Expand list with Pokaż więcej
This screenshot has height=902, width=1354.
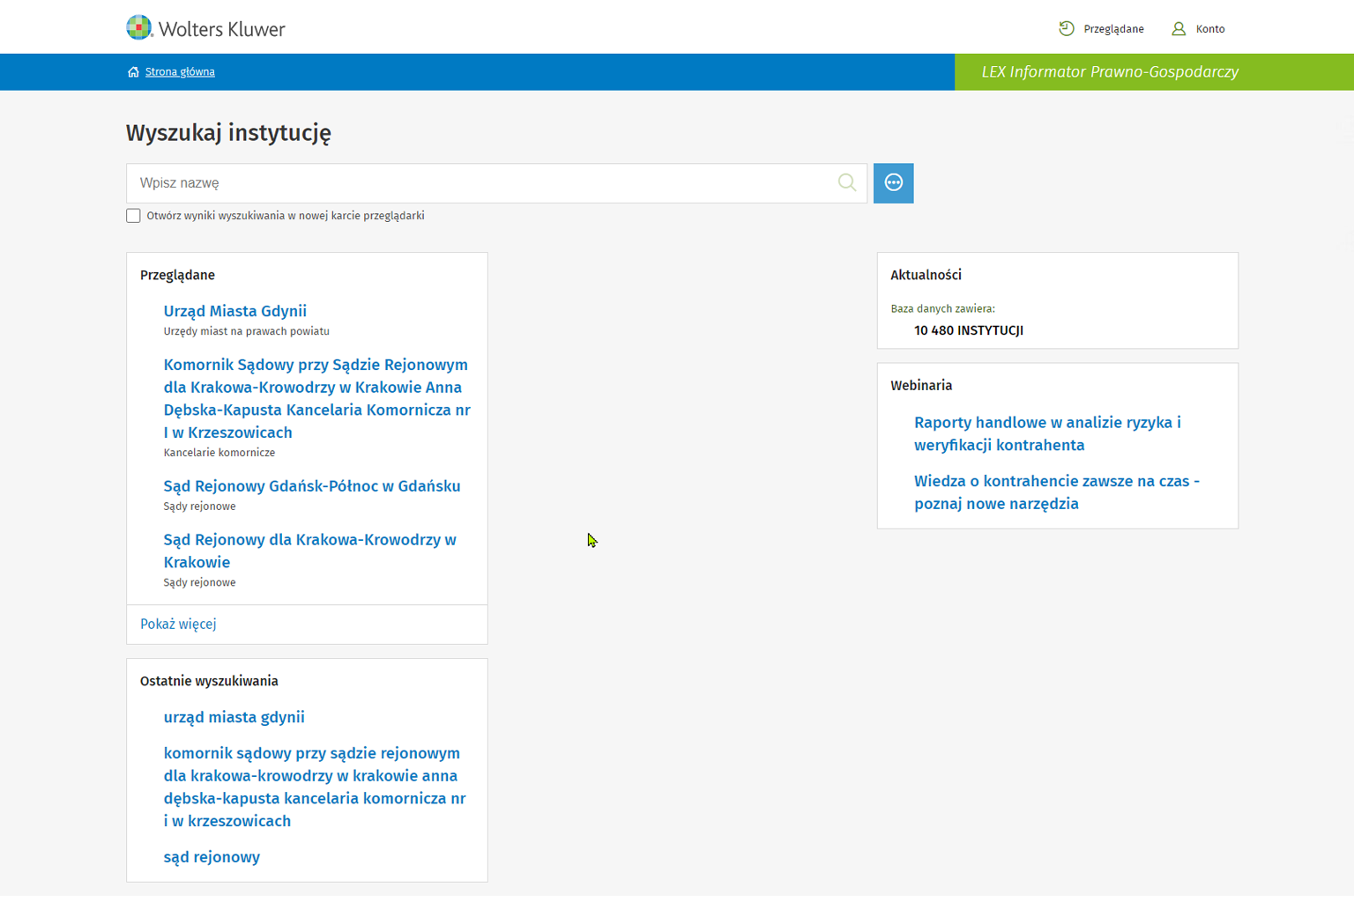[x=178, y=624]
